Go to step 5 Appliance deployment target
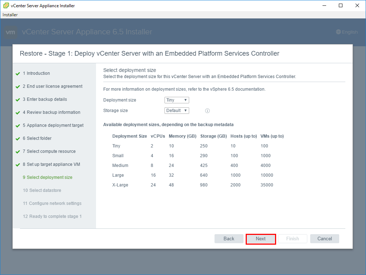The width and height of the screenshot is (366, 275). click(x=53, y=125)
